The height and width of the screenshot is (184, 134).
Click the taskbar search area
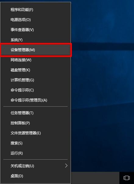pos(95,178)
